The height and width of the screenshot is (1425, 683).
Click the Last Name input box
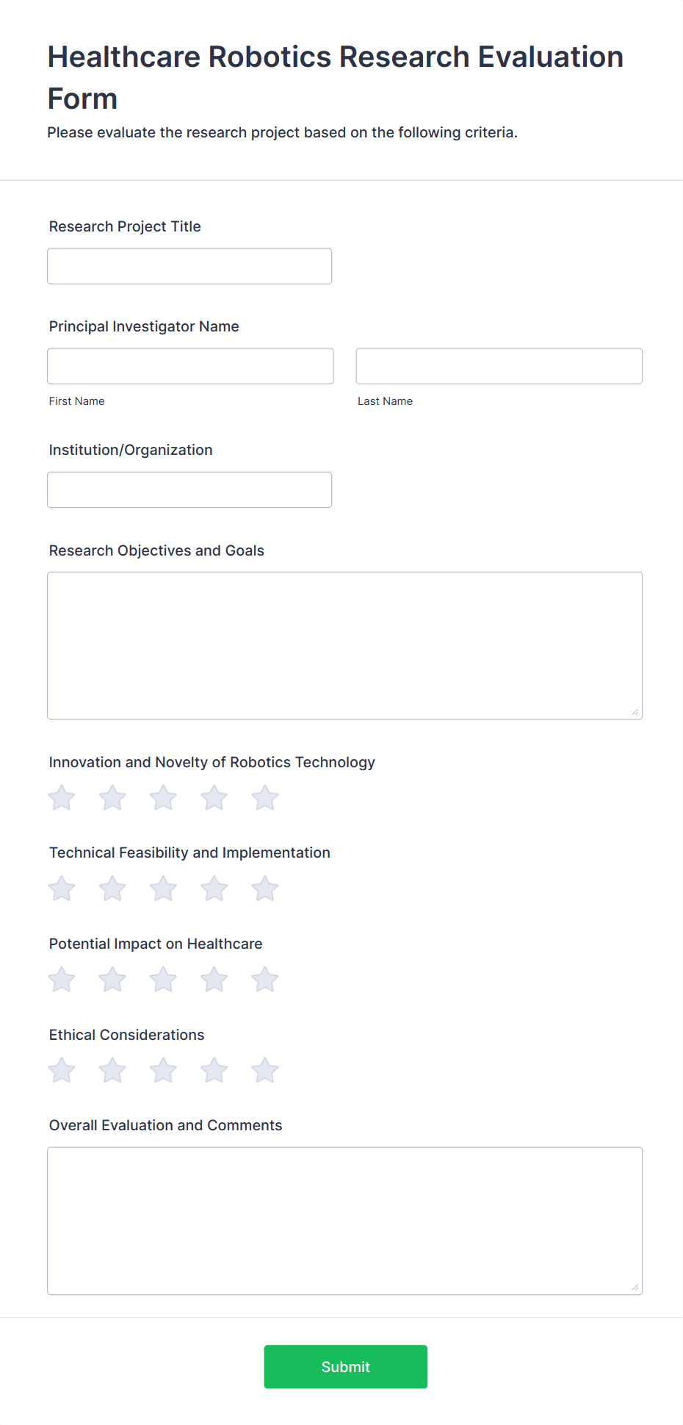click(498, 365)
